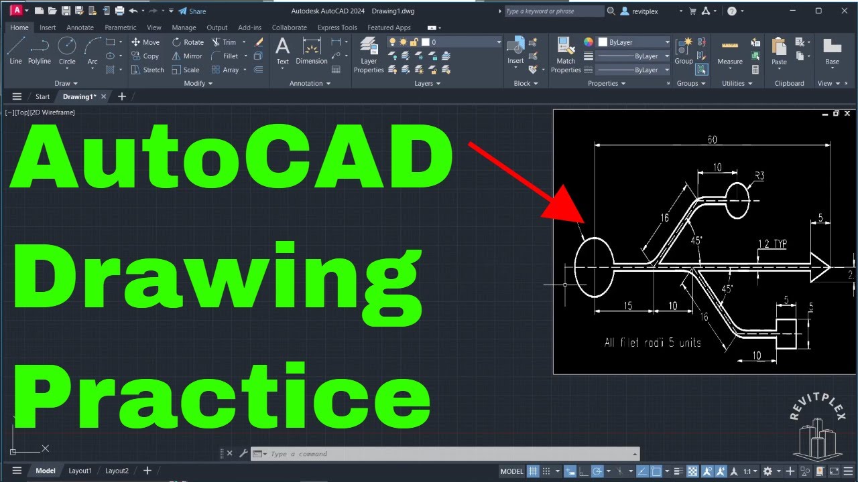
Task: Open the AutoCAD application menu button
Action: [x=15, y=11]
